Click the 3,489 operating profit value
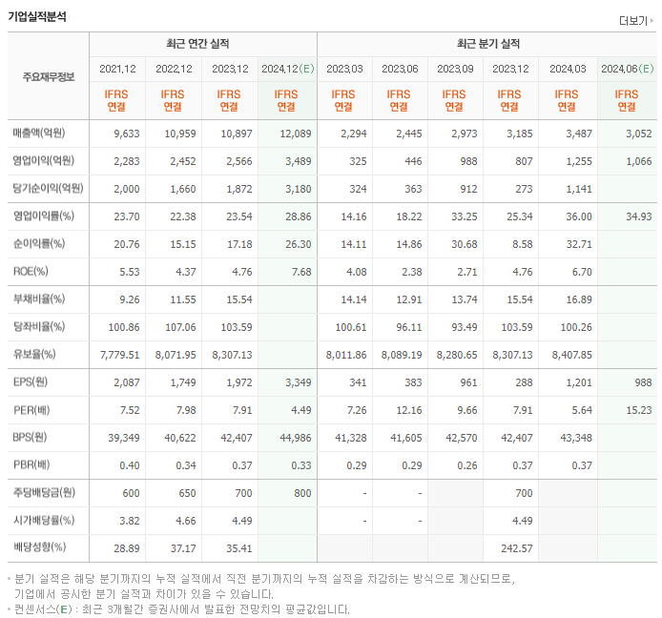 299,161
